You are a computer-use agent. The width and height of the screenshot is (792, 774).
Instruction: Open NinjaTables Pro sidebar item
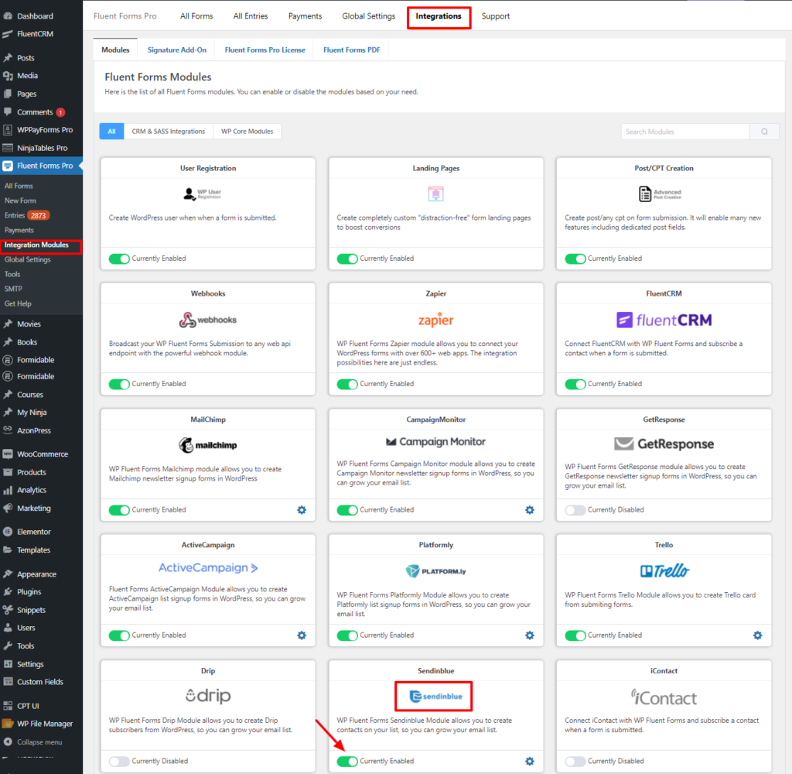point(41,148)
